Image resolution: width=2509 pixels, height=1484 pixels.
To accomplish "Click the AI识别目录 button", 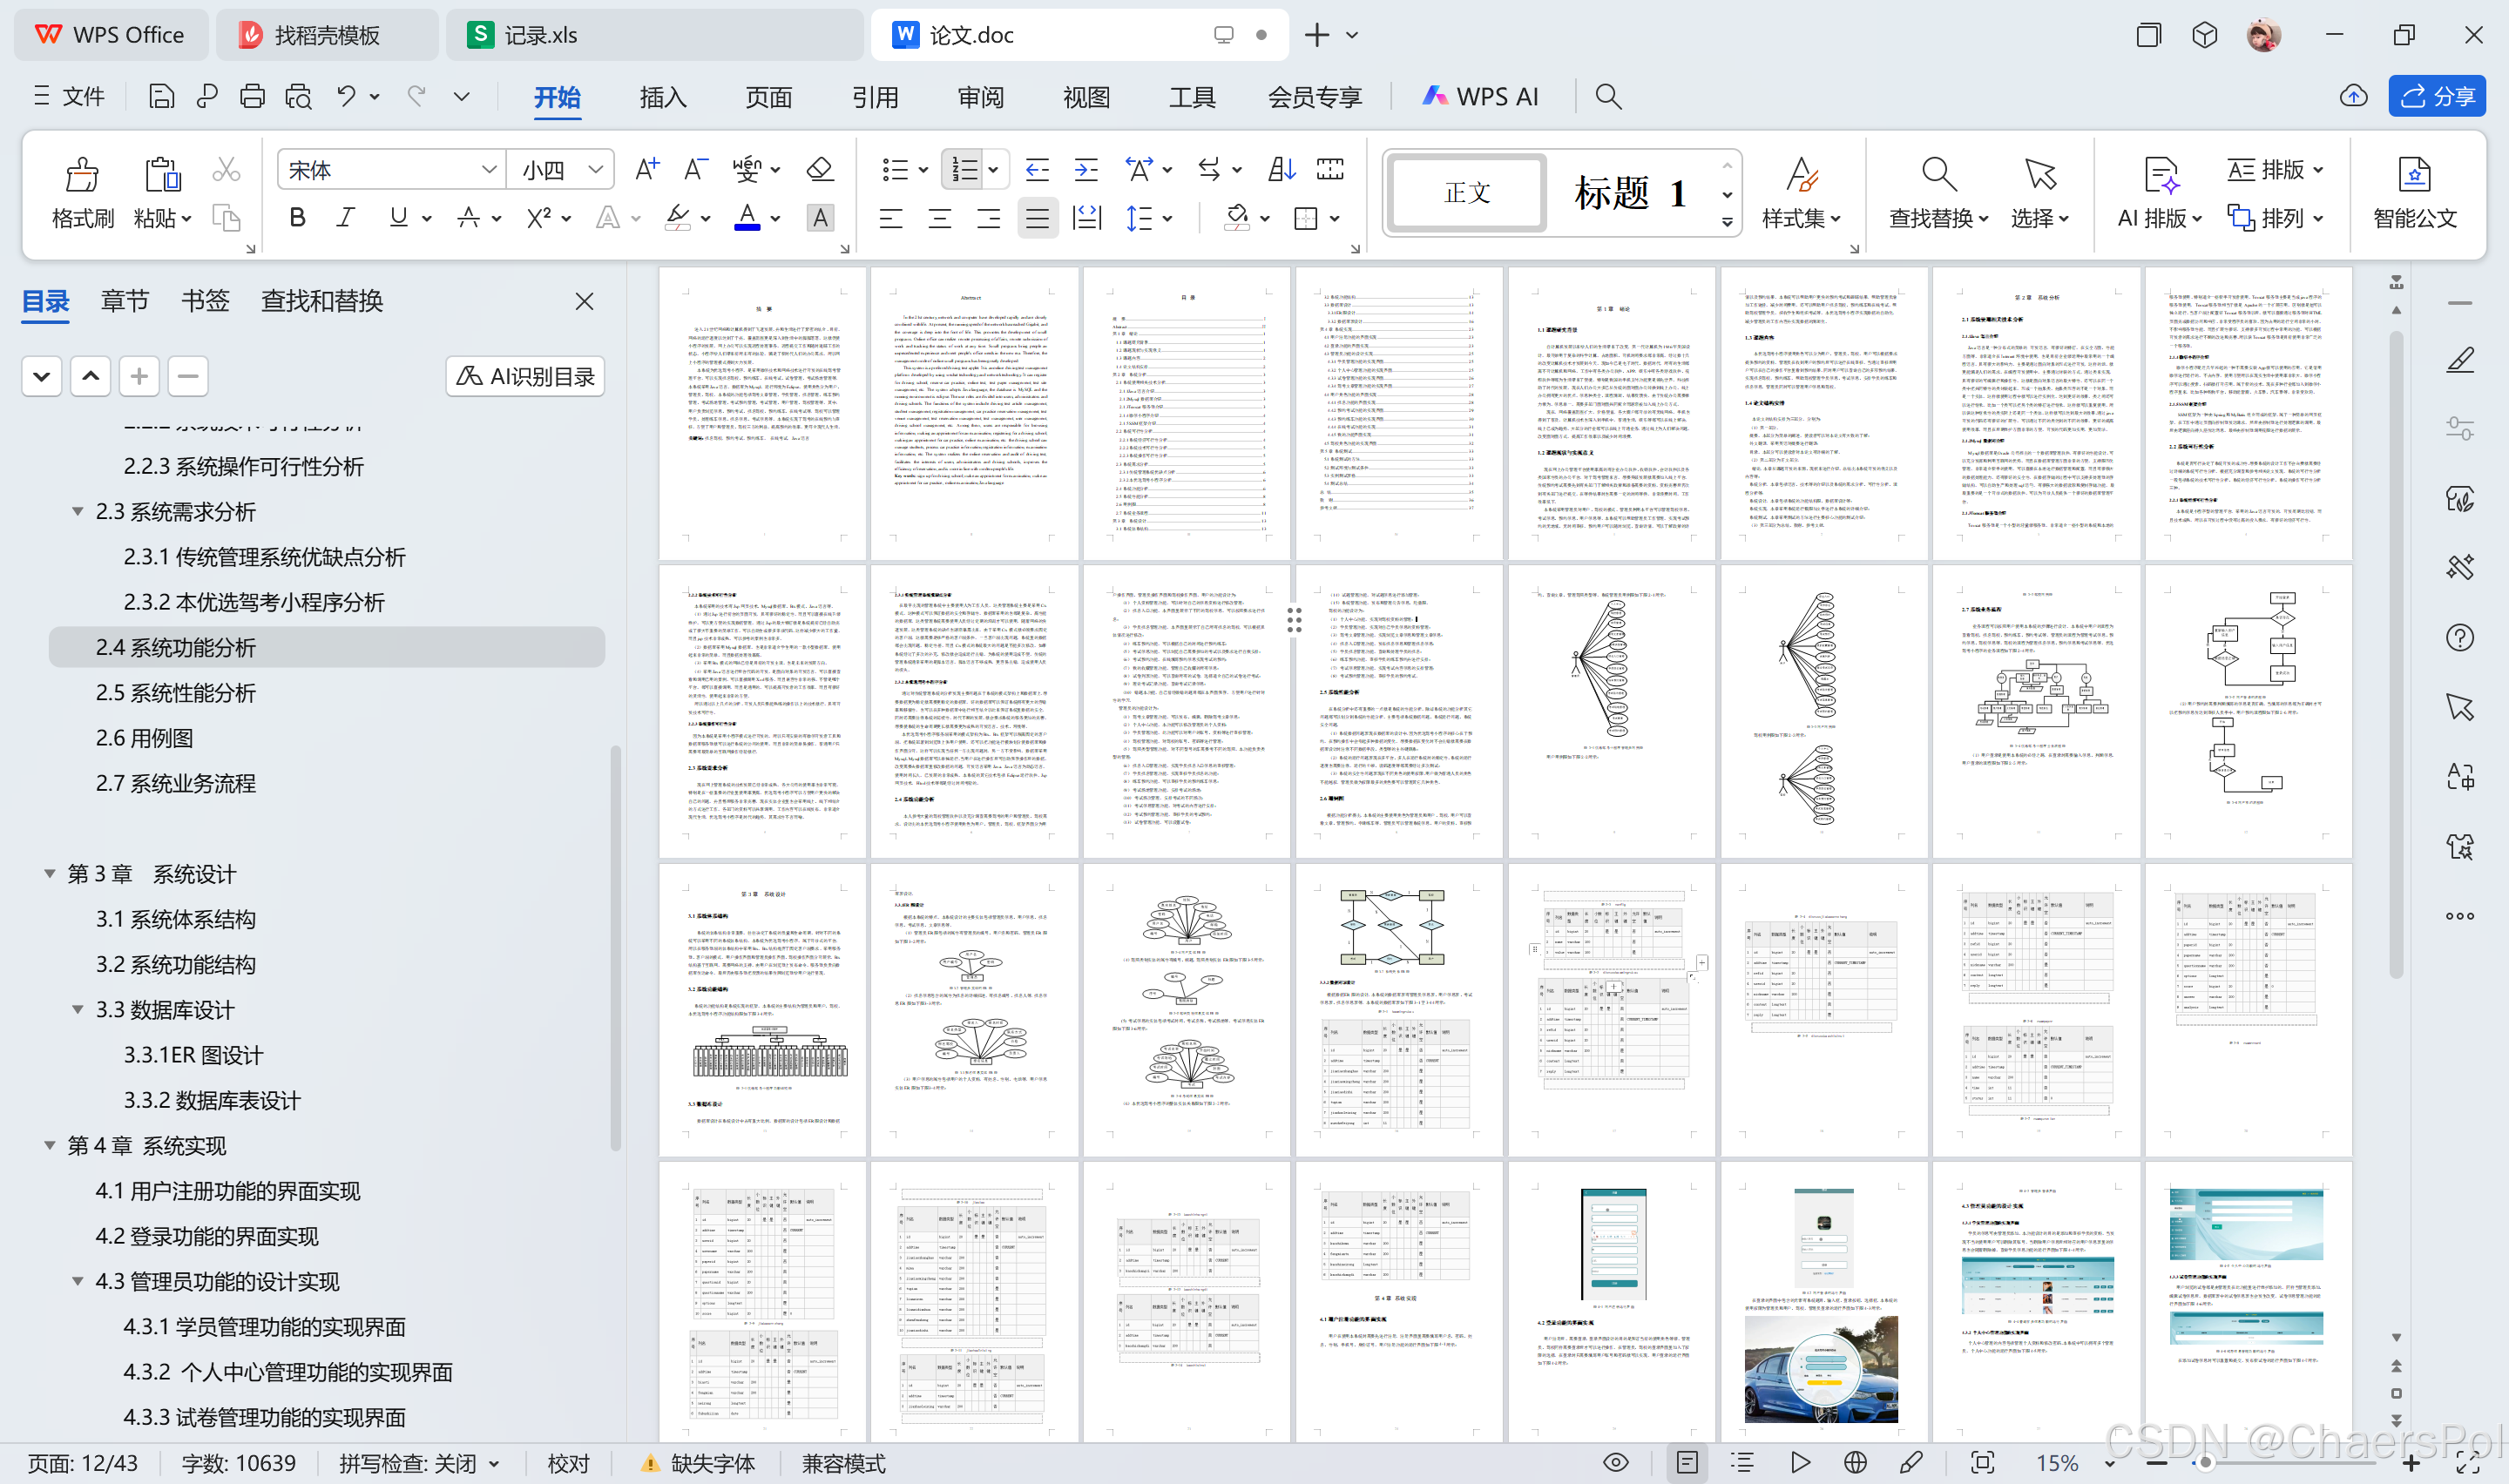I will point(525,376).
